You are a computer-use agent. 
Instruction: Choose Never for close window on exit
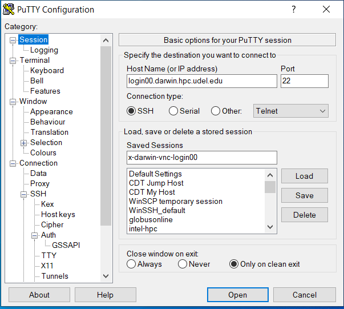pos(183,264)
